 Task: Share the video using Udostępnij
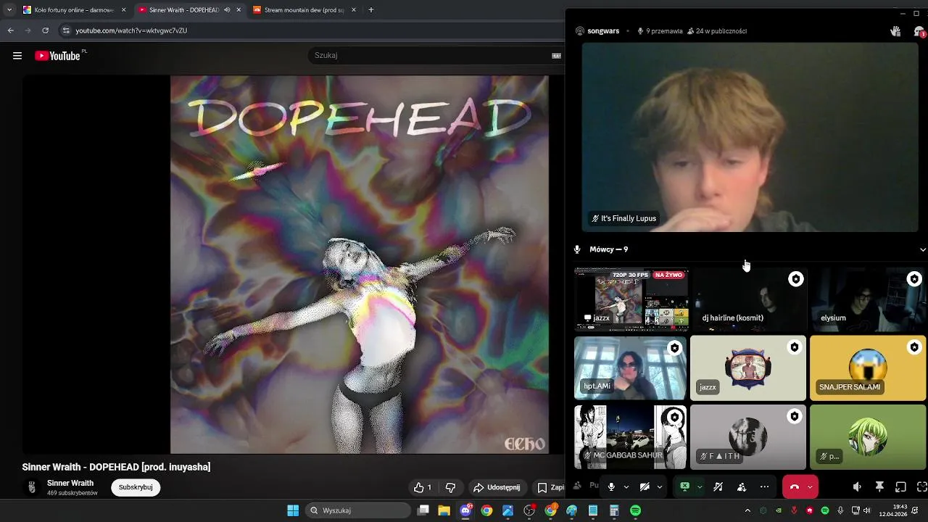pyautogui.click(x=497, y=488)
